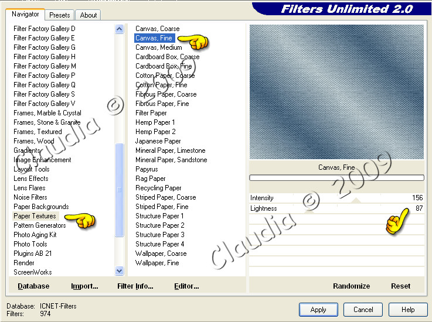Choose Canvas, Medium filter

click(159, 47)
